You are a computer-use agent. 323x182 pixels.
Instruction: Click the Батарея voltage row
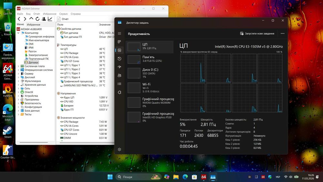85,105
